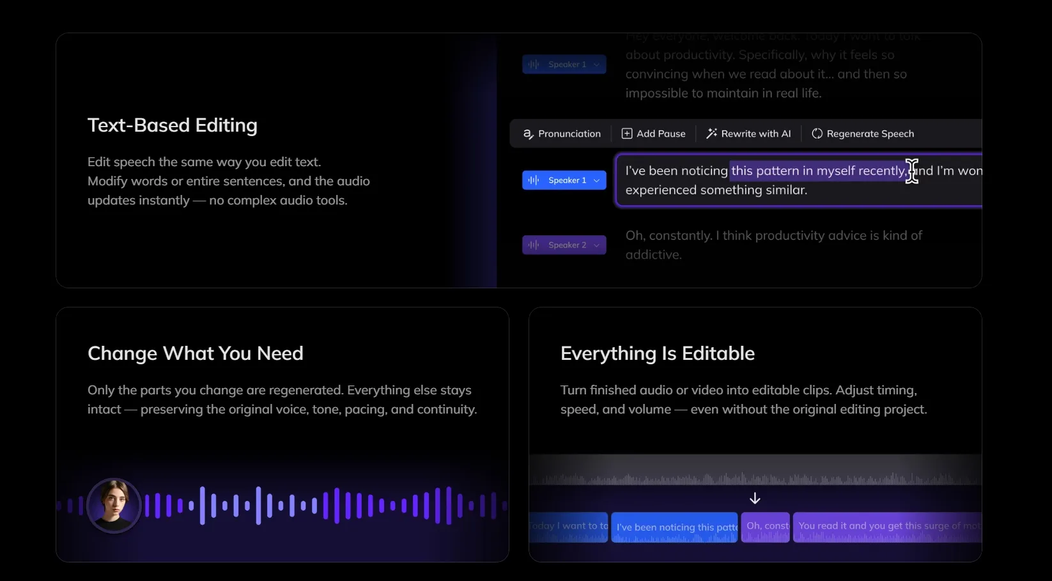Click the "Change What You Need" heading
Image resolution: width=1052 pixels, height=581 pixels.
pos(196,353)
